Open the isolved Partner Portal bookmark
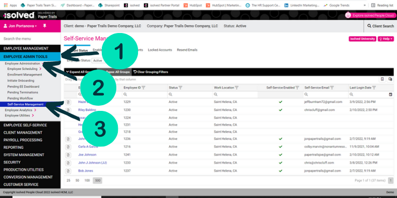Viewport: 397px width, 198px height. point(161,5)
